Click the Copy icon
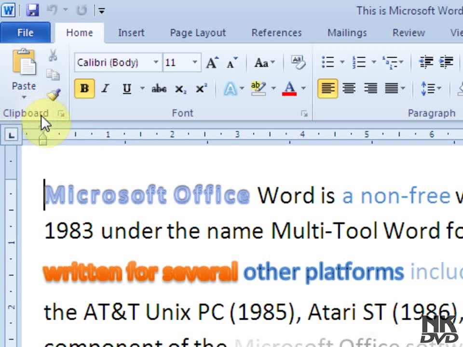Image resolution: width=463 pixels, height=347 pixels. click(x=53, y=75)
